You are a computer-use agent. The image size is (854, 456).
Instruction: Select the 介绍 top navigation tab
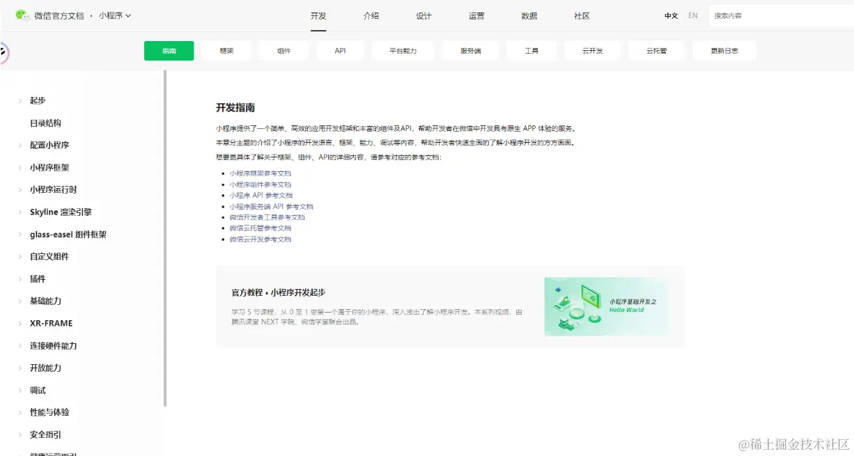point(371,15)
